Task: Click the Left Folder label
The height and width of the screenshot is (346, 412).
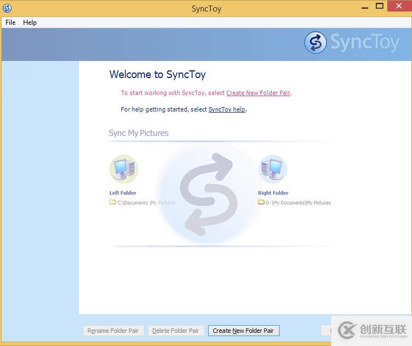Action: (123, 193)
